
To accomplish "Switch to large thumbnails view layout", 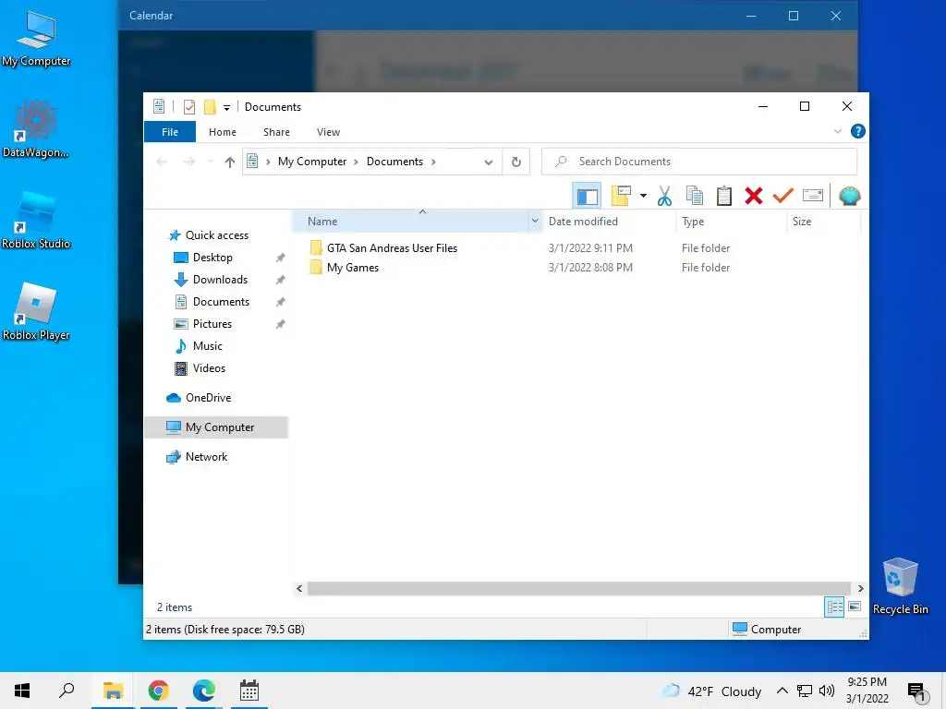I will click(855, 607).
